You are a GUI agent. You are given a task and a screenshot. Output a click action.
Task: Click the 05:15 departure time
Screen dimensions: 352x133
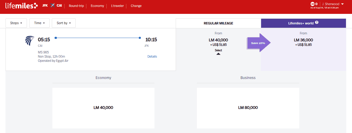pyautogui.click(x=44, y=40)
